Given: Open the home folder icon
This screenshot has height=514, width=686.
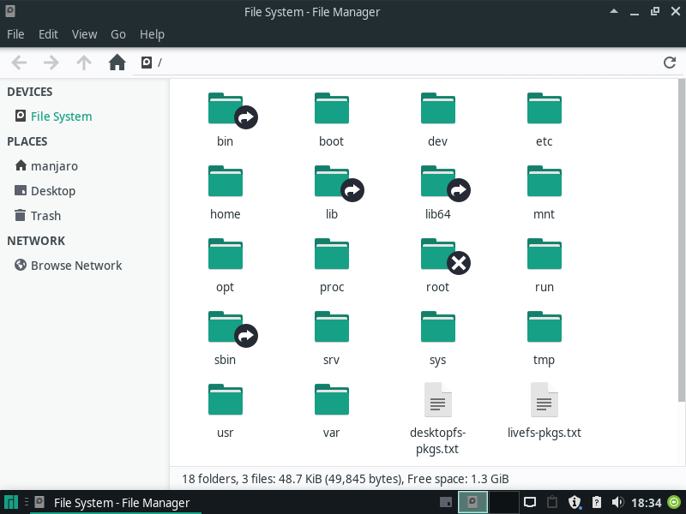Looking at the screenshot, I should [x=226, y=181].
